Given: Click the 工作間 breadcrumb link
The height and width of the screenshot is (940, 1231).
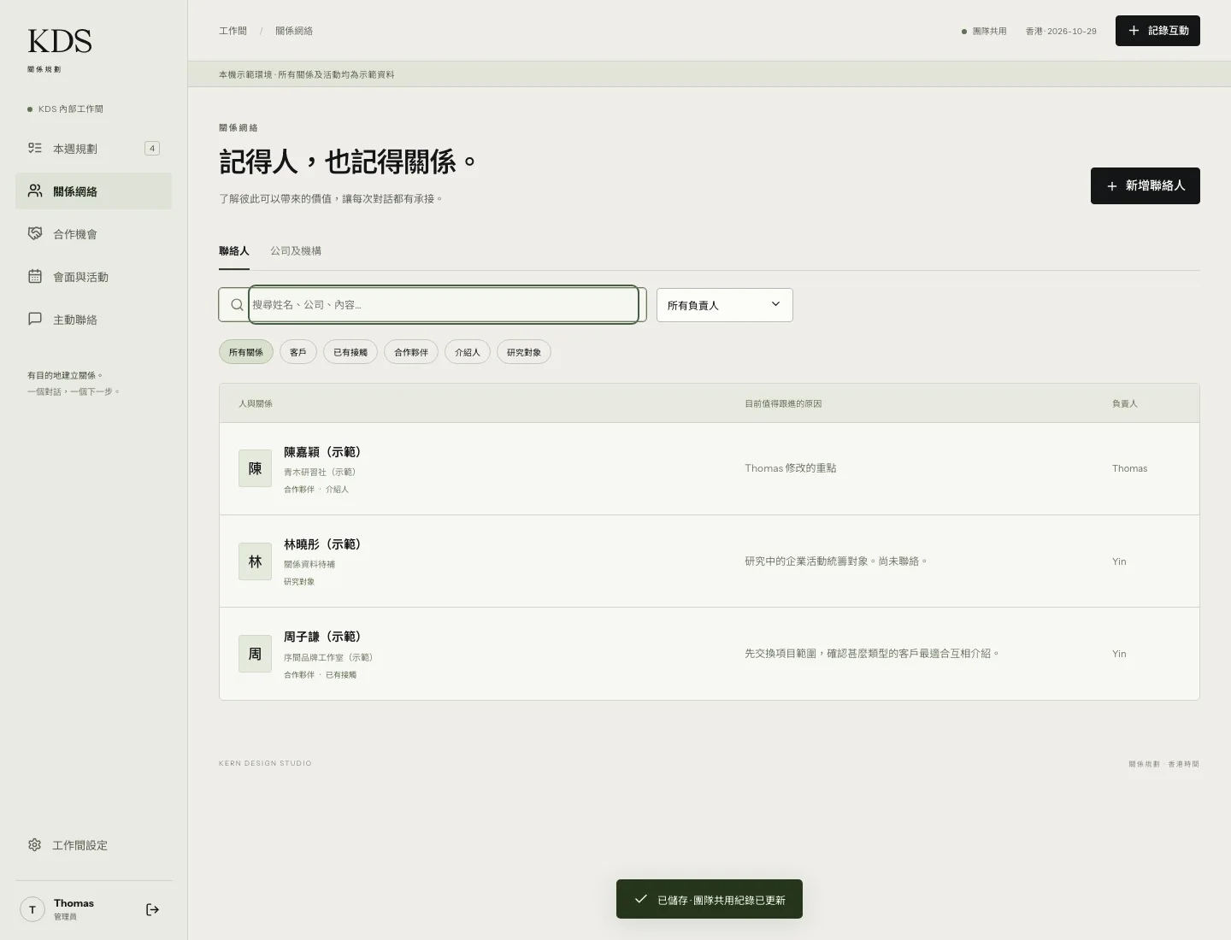Looking at the screenshot, I should point(233,31).
